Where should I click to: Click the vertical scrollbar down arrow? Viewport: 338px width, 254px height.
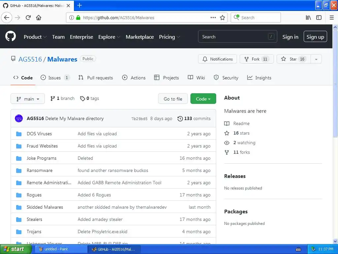[335, 241]
